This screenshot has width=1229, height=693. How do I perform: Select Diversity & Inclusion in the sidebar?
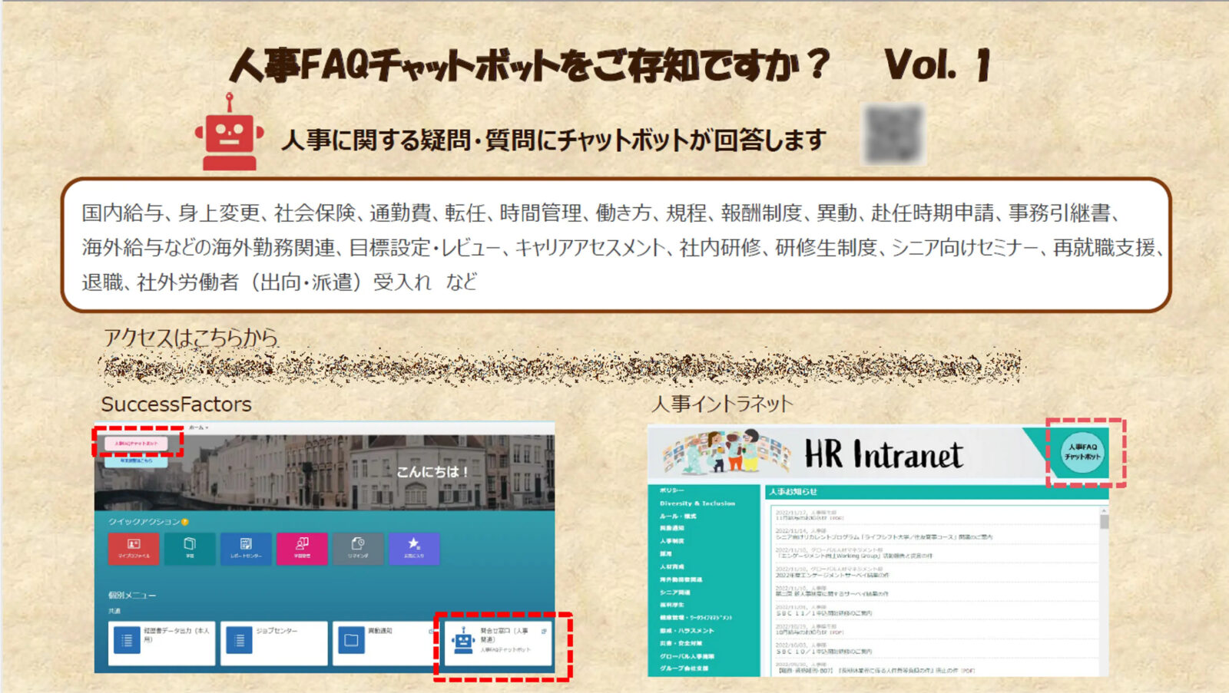(697, 503)
